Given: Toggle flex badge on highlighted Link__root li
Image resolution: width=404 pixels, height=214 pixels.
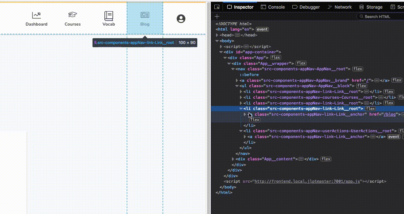Looking at the screenshot, I should [370, 109].
